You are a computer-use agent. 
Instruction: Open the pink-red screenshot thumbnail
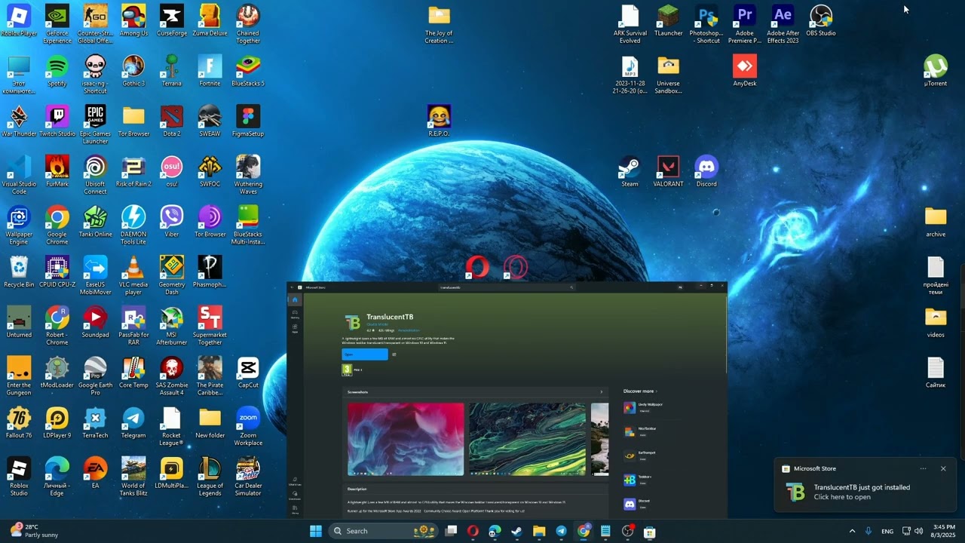click(x=406, y=439)
